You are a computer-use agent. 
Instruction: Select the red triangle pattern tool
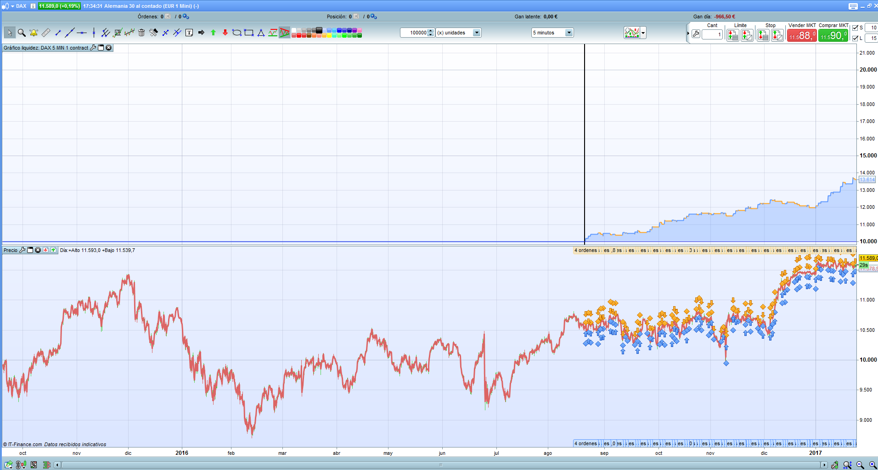(285, 33)
